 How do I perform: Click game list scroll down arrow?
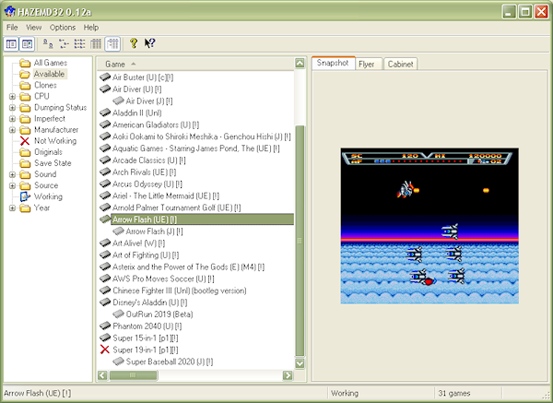coord(300,363)
